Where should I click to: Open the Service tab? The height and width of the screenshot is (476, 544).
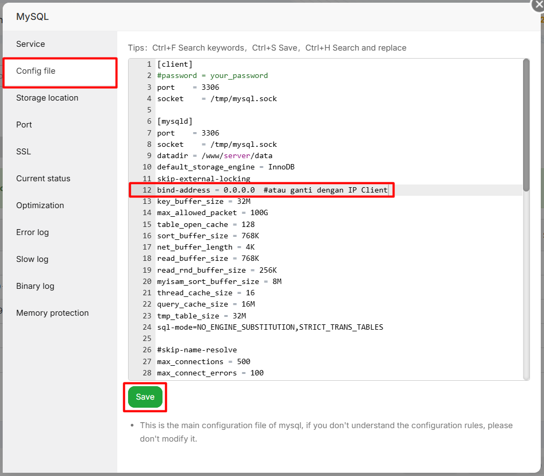click(x=30, y=44)
